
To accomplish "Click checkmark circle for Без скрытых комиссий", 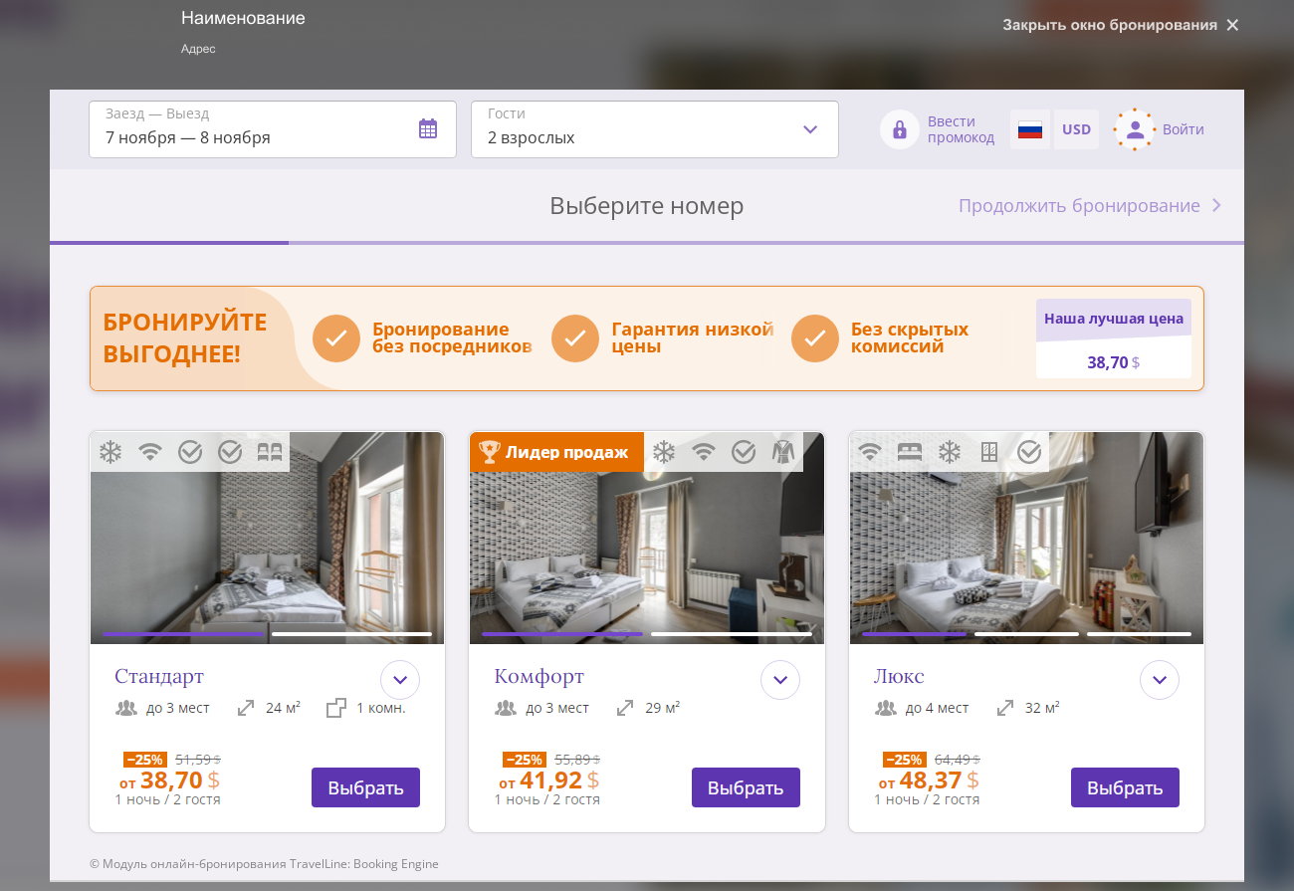I will coord(814,338).
